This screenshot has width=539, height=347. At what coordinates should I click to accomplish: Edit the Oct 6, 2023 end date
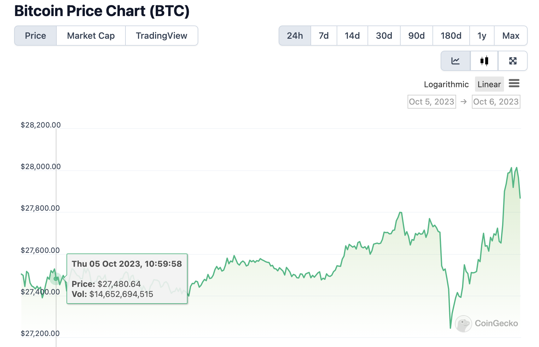[496, 102]
